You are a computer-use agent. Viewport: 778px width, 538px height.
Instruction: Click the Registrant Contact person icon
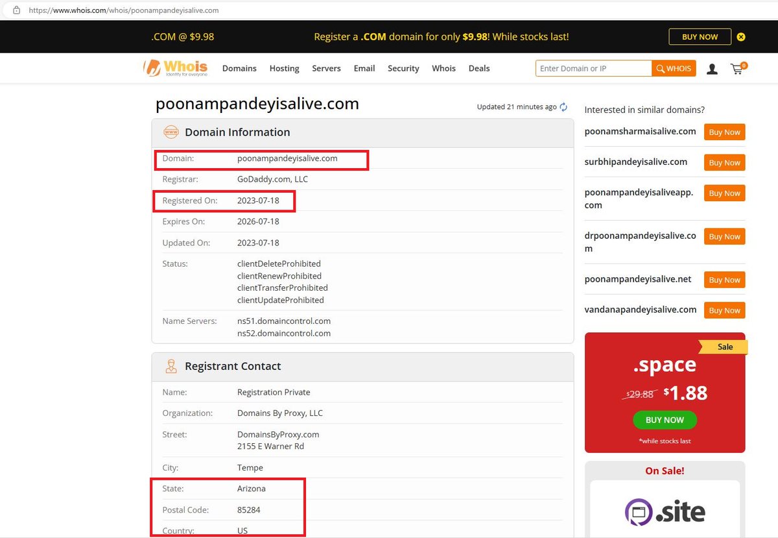tap(171, 366)
